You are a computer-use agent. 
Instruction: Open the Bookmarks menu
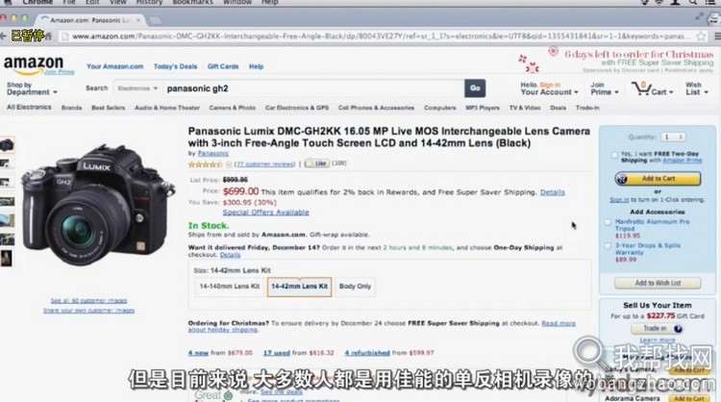(192, 2)
